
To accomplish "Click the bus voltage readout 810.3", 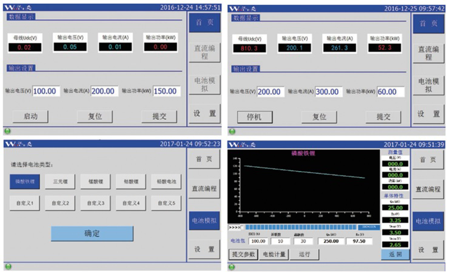I will (x=249, y=48).
